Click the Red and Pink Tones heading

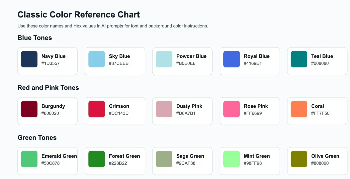(48, 88)
